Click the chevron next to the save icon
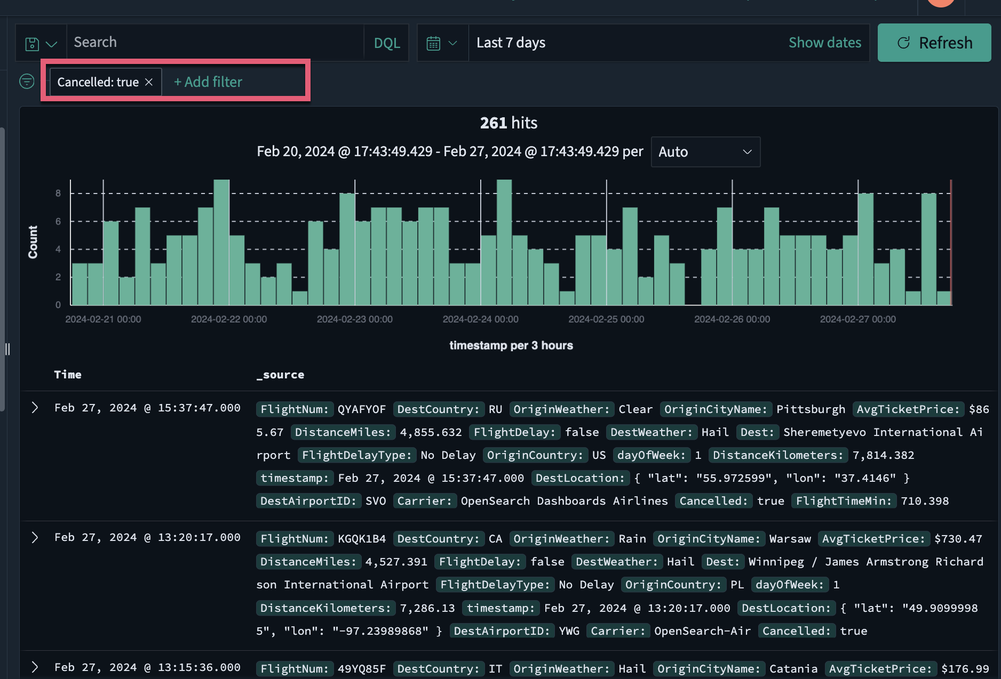 [x=51, y=44]
